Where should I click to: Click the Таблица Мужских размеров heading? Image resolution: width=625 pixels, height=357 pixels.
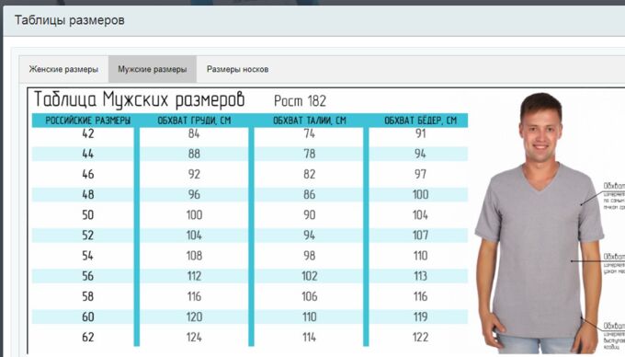coord(139,99)
